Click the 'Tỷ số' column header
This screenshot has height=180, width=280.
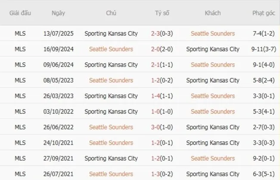[x=162, y=13]
